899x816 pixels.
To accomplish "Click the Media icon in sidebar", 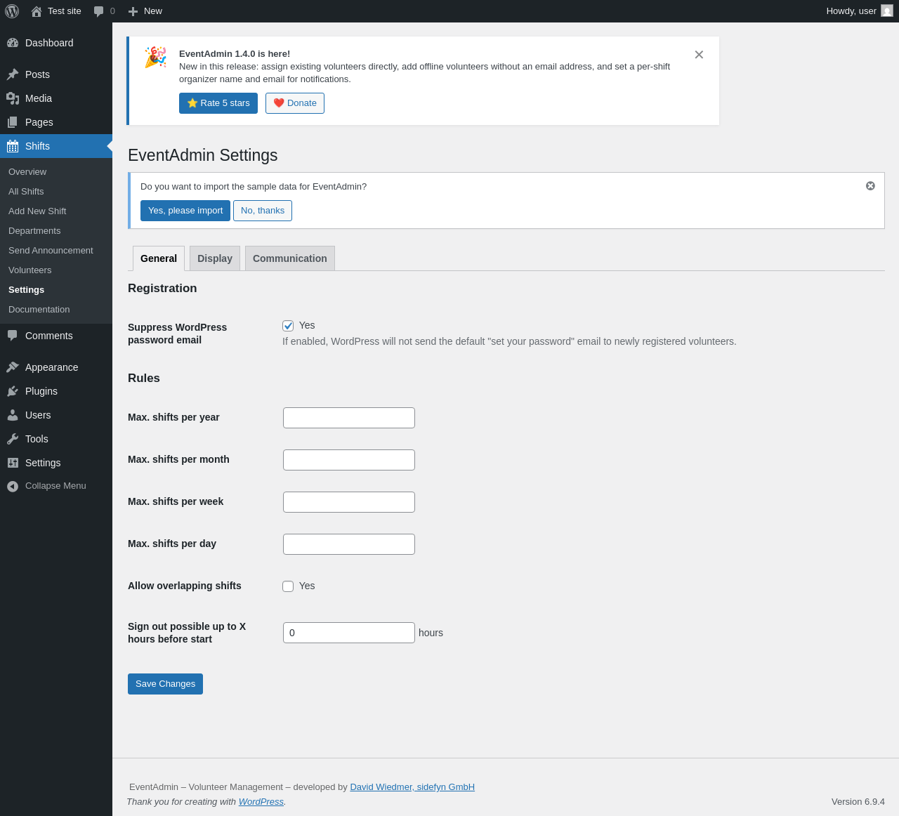I will [x=13, y=98].
